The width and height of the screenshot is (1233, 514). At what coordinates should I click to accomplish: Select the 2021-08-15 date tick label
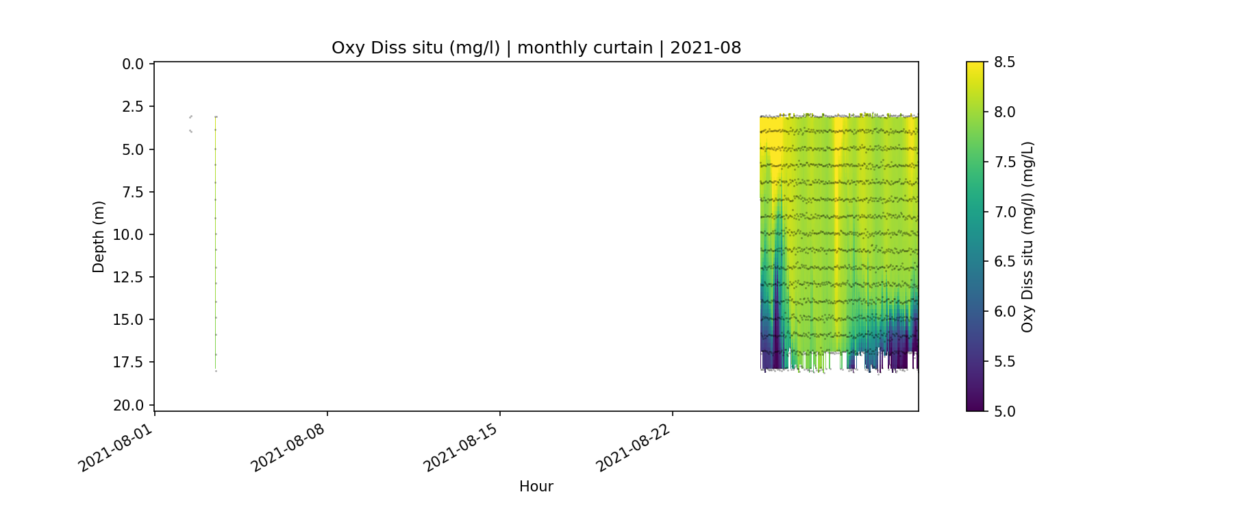coord(460,448)
